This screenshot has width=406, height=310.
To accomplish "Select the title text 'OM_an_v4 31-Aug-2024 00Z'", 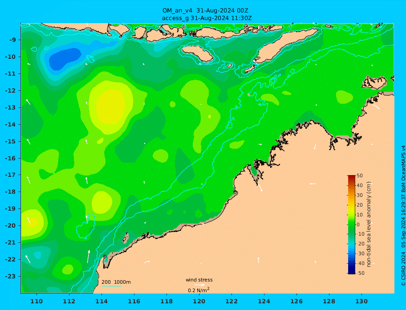I will pyautogui.click(x=205, y=11).
